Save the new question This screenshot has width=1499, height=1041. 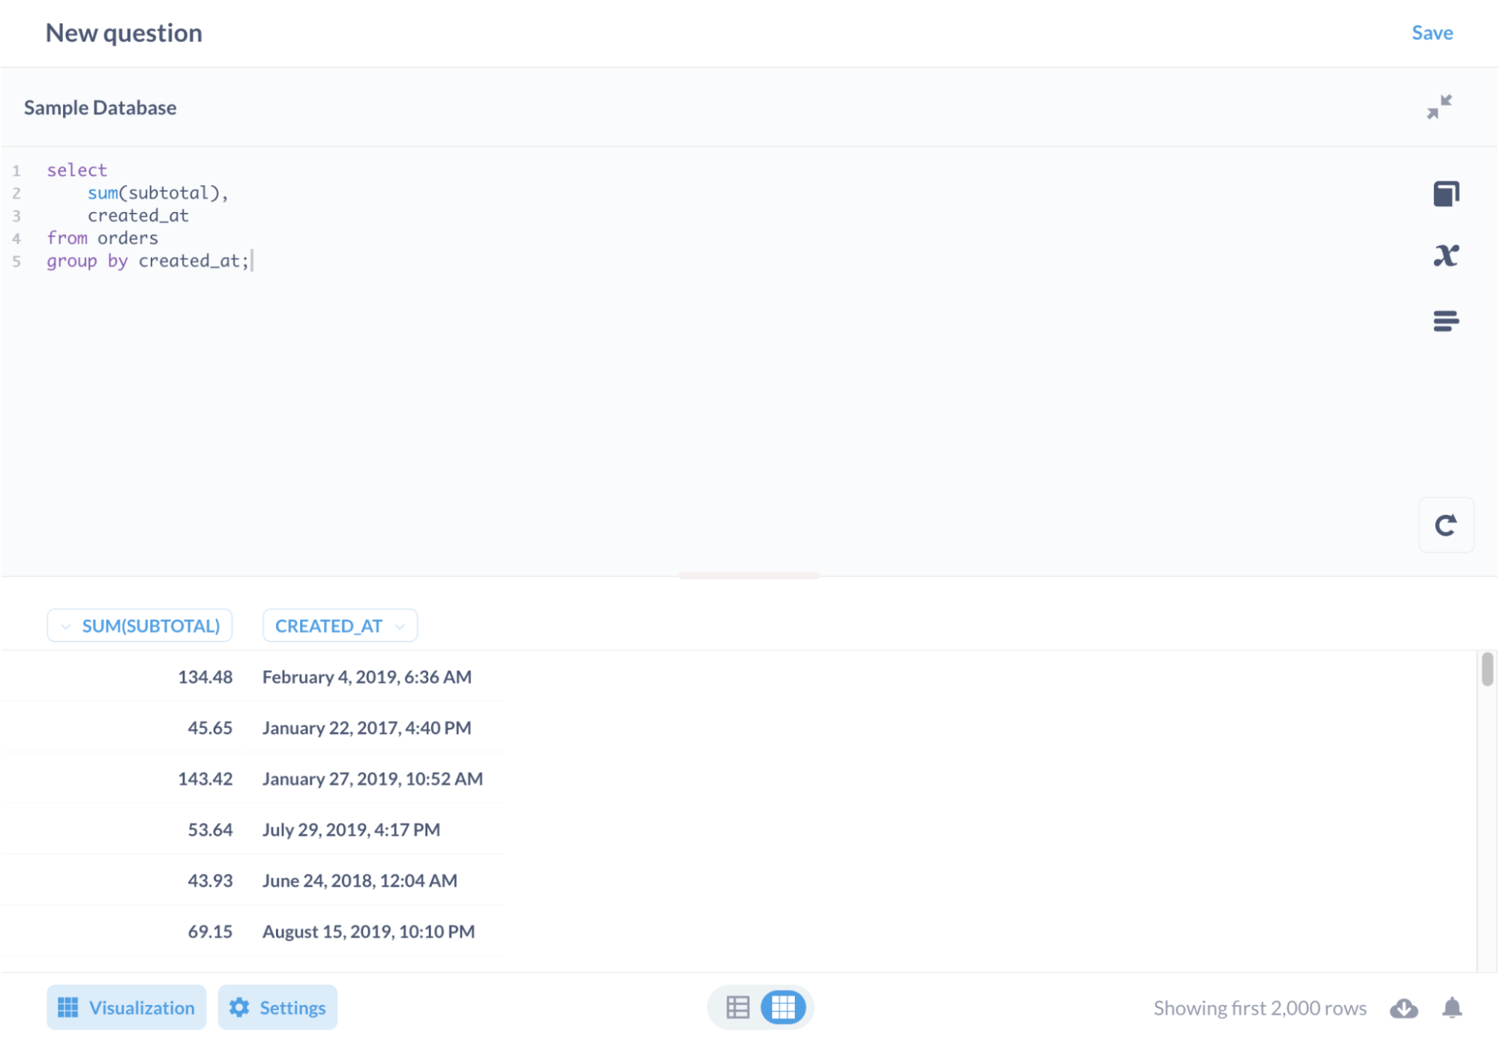pos(1432,32)
